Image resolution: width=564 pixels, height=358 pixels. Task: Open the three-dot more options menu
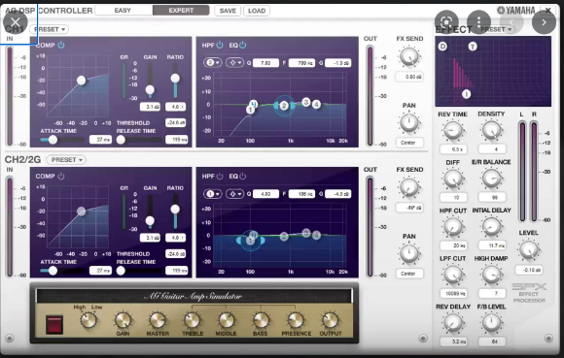pos(478,22)
